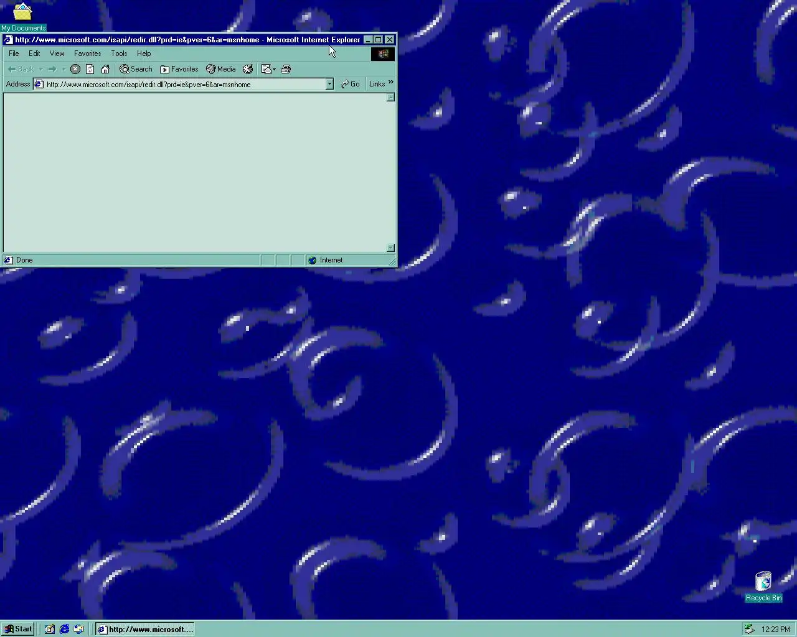Minimize the Internet Explorer window
797x637 pixels.
tap(368, 39)
